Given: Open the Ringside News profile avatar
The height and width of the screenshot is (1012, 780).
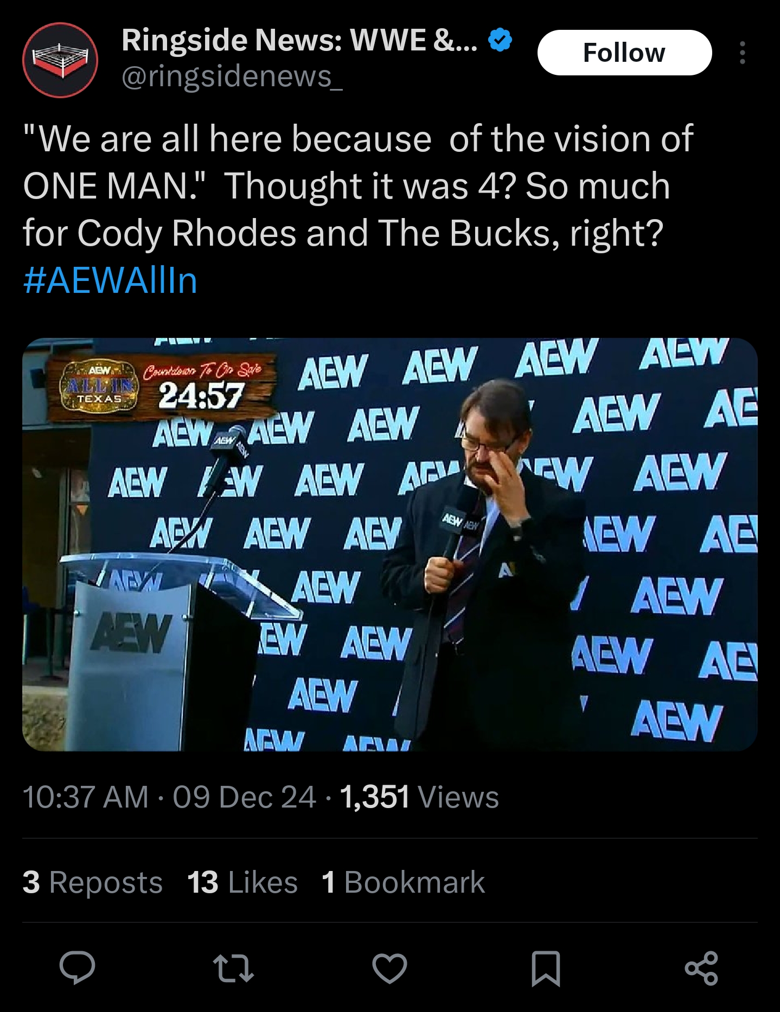Looking at the screenshot, I should click(x=60, y=60).
